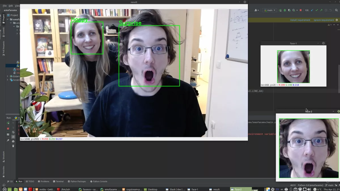This screenshot has width=340, height=191.
Task: Rerun the program in the Run panel
Action: coord(8,123)
